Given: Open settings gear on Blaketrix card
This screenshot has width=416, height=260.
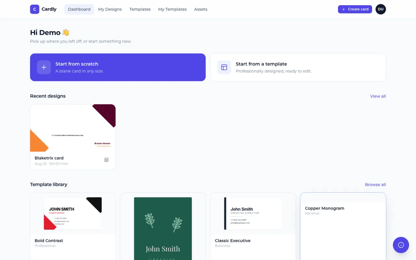Looking at the screenshot, I should tap(106, 160).
